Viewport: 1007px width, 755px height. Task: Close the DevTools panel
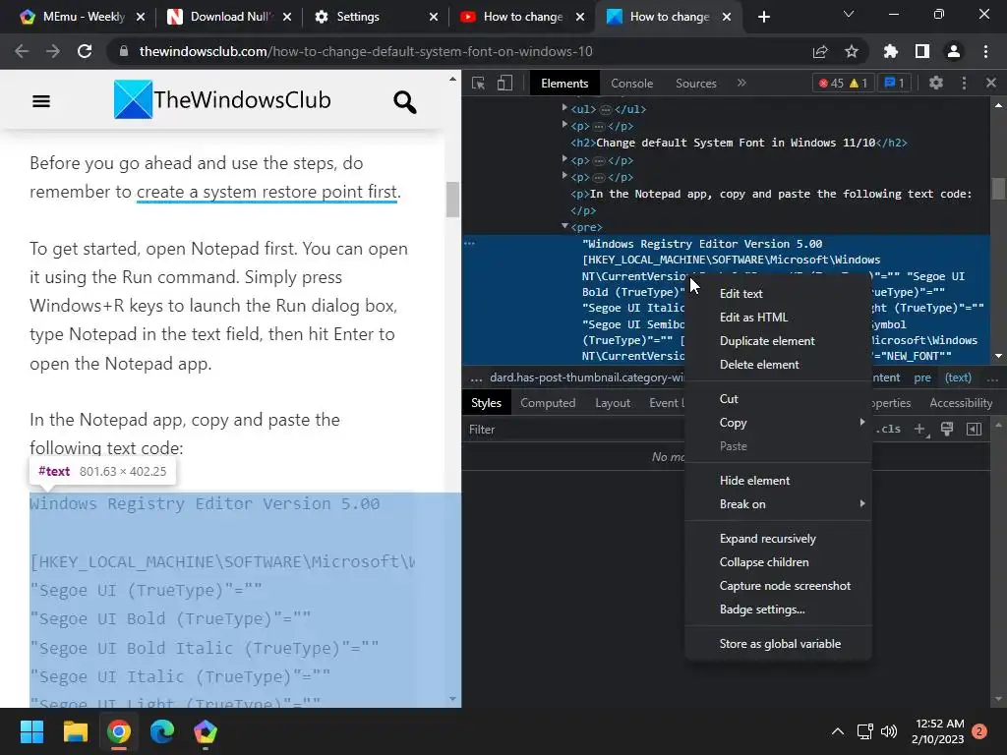tap(991, 83)
